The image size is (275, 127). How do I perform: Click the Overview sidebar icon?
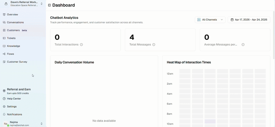[4, 14]
